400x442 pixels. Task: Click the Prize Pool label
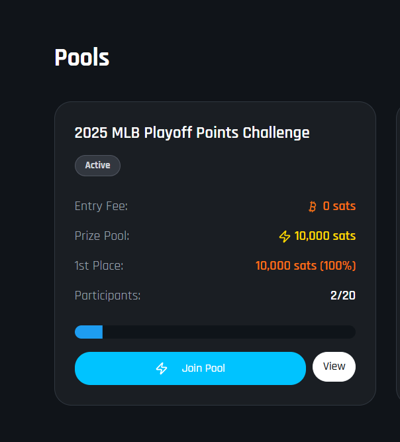tap(102, 236)
